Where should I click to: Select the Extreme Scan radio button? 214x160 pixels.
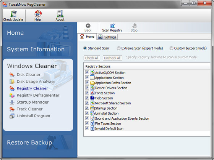pos(118,48)
